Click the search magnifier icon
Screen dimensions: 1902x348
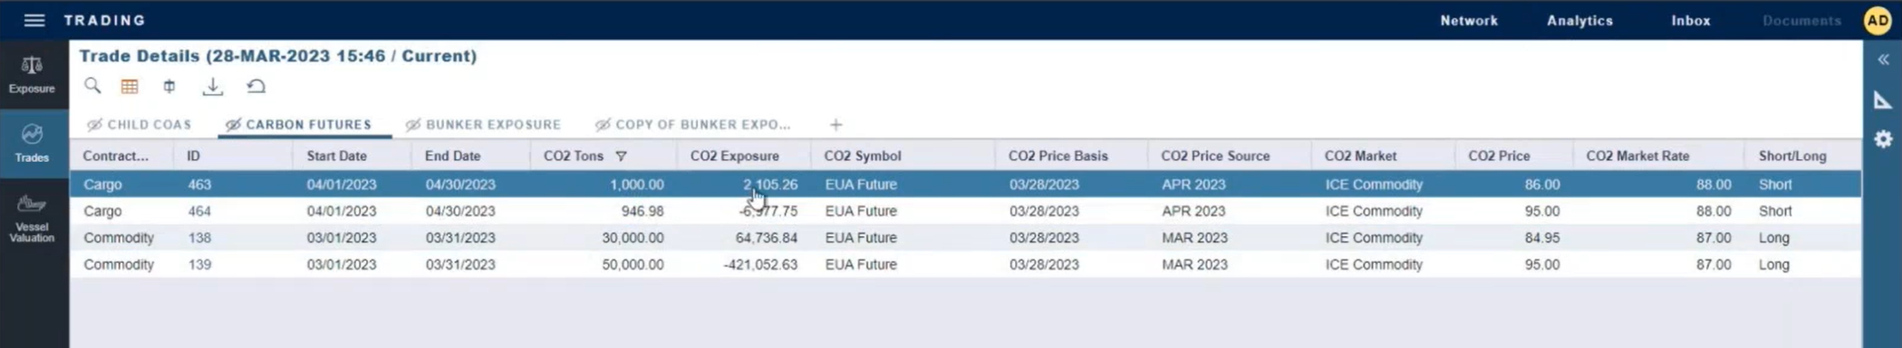pos(92,86)
